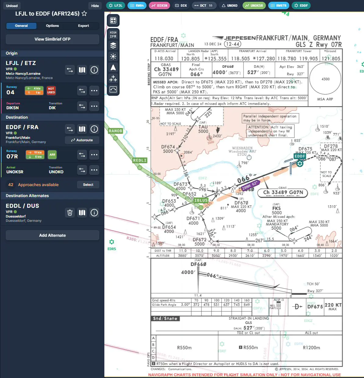The width and height of the screenshot is (364, 378).
Task: Delete alternate EDDL / DUS with trash icon
Action: pyautogui.click(x=70, y=213)
